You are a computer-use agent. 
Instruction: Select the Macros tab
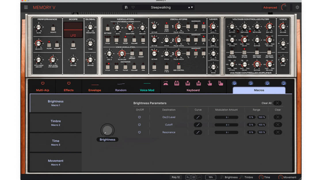(259, 90)
